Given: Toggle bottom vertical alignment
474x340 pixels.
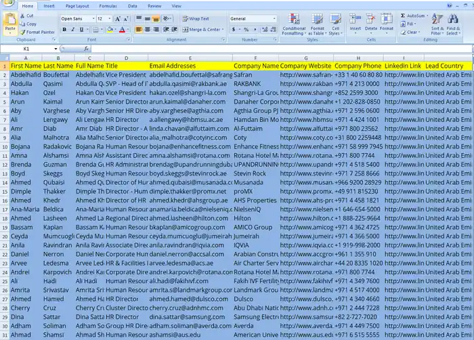Looking at the screenshot, I should (156, 19).
